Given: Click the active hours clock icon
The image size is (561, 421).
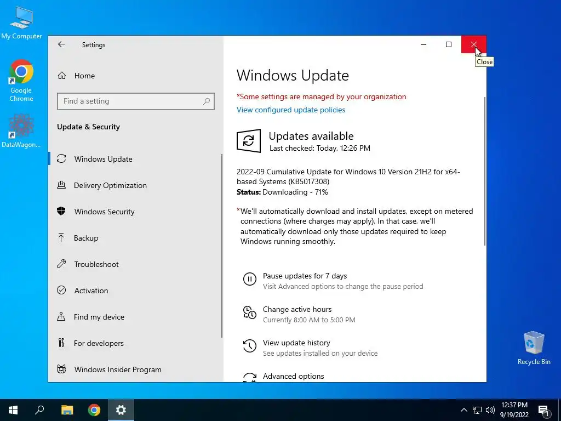Looking at the screenshot, I should coord(250,312).
